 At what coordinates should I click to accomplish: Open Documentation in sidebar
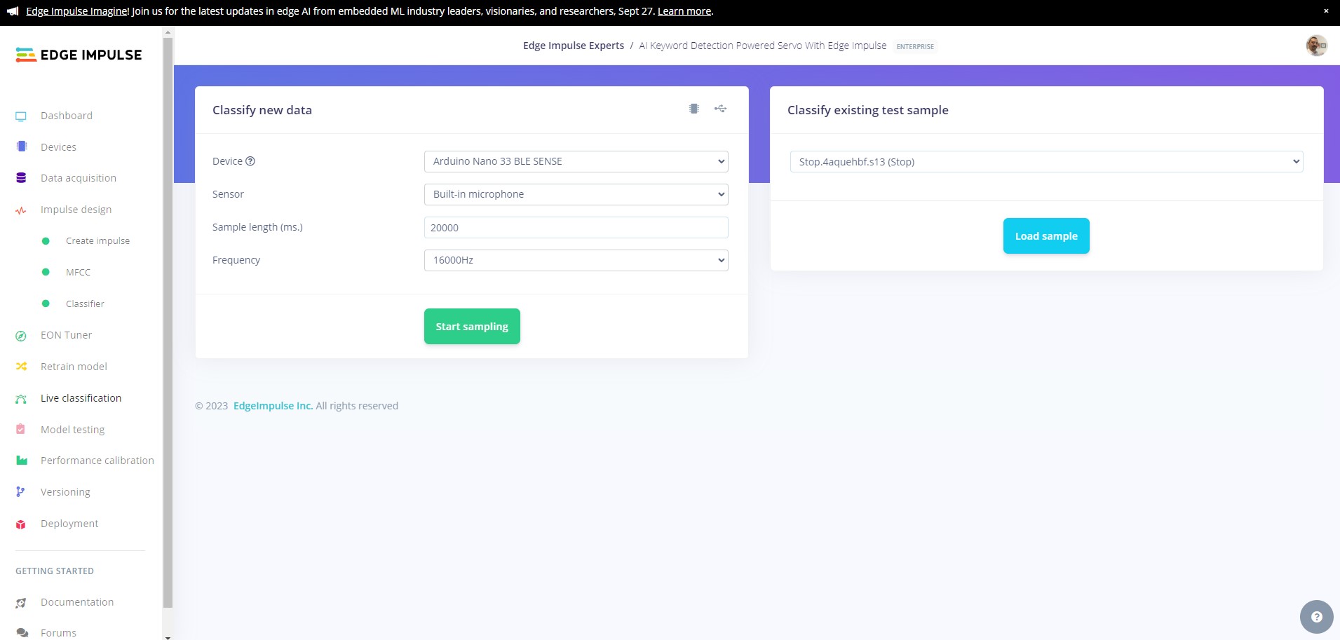click(77, 602)
